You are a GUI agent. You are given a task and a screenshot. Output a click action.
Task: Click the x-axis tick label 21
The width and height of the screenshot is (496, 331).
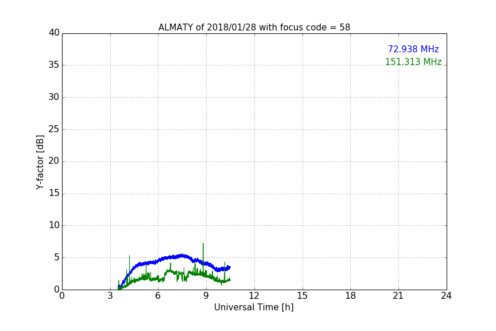(x=398, y=296)
